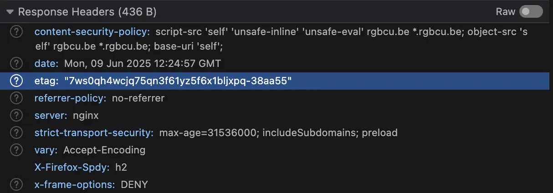Toggle the Raw headers switch

click(x=531, y=11)
